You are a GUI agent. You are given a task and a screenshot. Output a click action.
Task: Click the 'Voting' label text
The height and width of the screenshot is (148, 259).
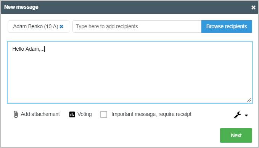tap(84, 114)
